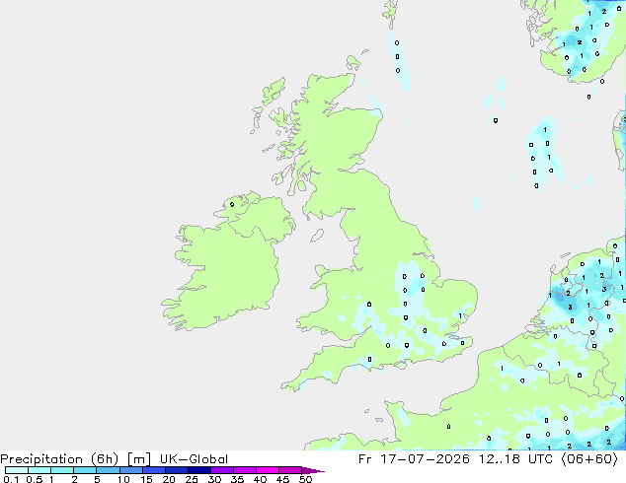The image size is (626, 483).
Task: Click the forecast date Fr 17-07-2026
Action: tap(414, 459)
